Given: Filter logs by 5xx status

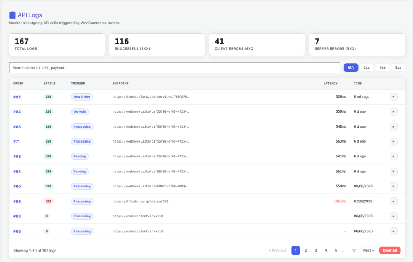Looking at the screenshot, I should [398, 68].
